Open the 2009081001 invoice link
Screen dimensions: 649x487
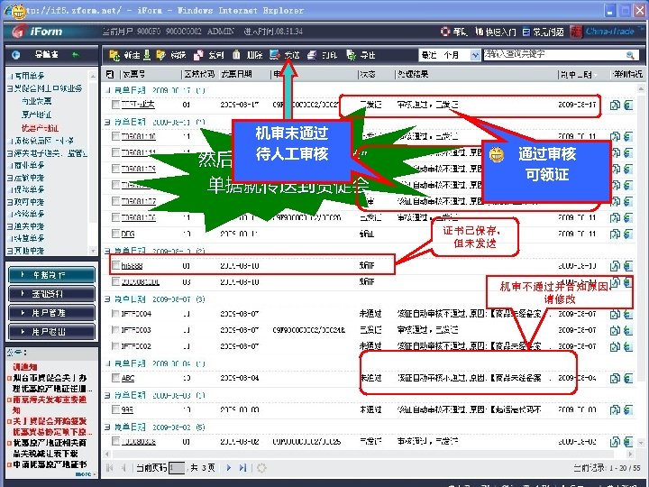point(141,282)
